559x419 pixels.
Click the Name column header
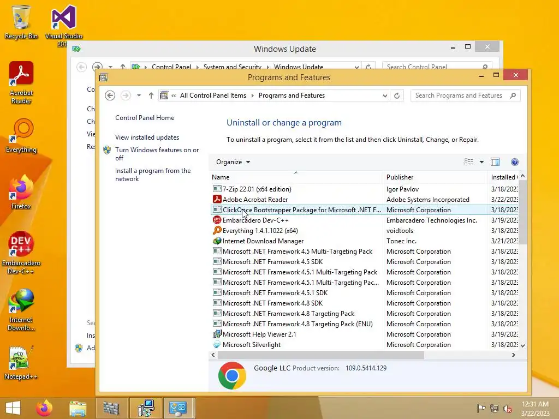pyautogui.click(x=296, y=177)
